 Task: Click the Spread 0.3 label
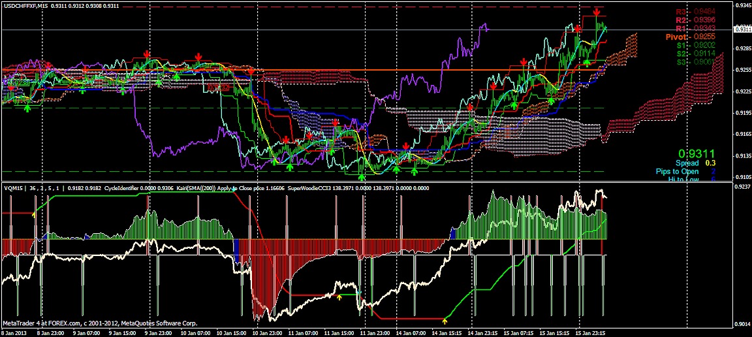click(696, 163)
